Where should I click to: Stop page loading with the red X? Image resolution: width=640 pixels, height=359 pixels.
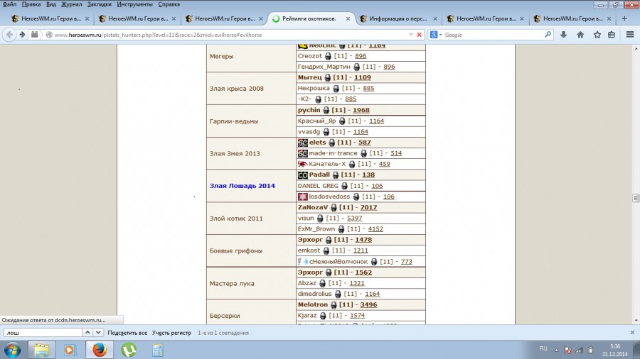[419, 35]
